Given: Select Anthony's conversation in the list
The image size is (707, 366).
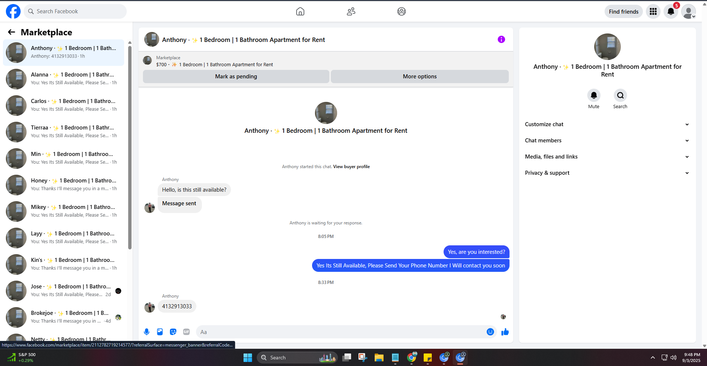Looking at the screenshot, I should [x=63, y=53].
